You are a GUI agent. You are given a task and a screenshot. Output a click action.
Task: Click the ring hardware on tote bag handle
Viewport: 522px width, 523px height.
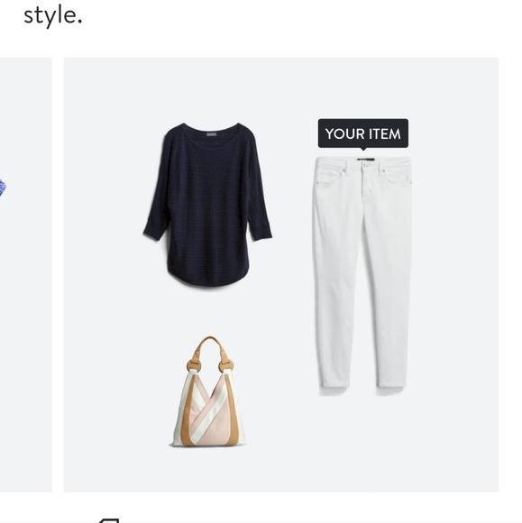click(192, 366)
